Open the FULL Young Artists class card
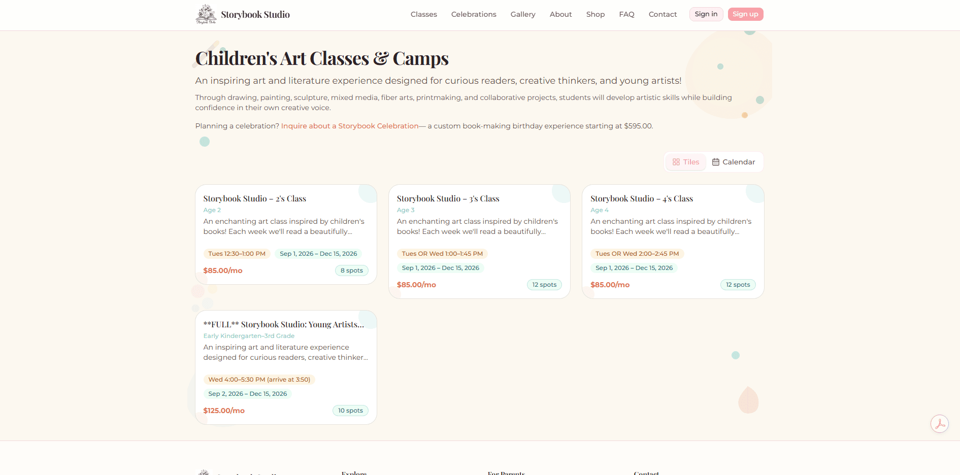The image size is (960, 475). (286, 367)
